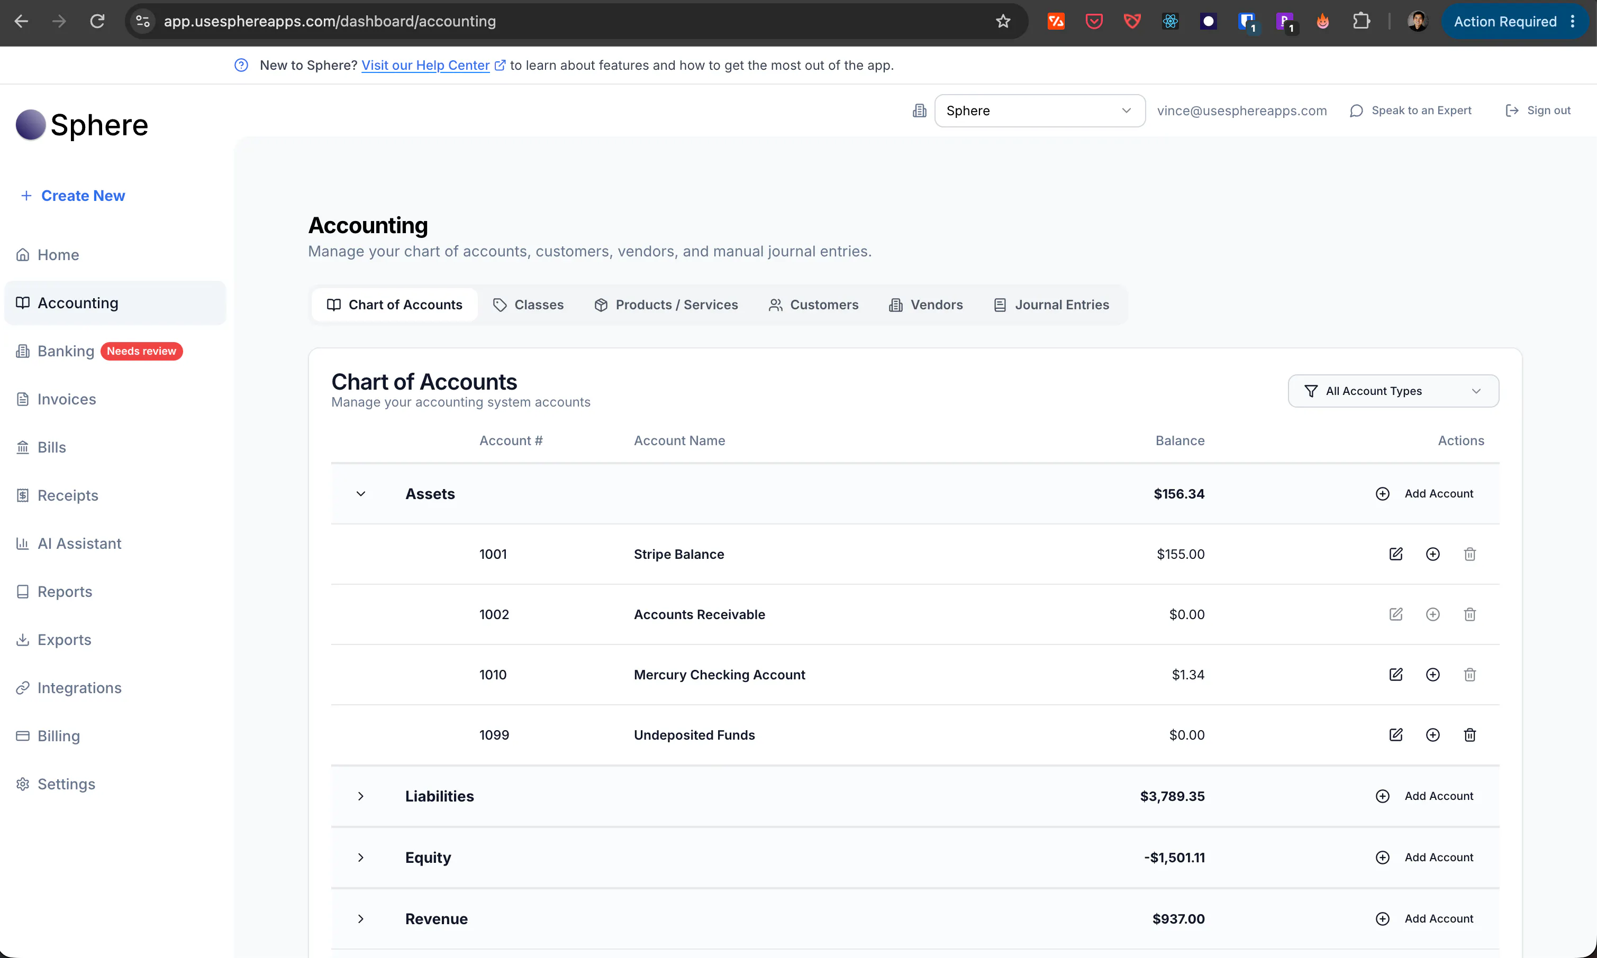
Task: Click Add Account in the Liabilities row
Action: click(1424, 796)
